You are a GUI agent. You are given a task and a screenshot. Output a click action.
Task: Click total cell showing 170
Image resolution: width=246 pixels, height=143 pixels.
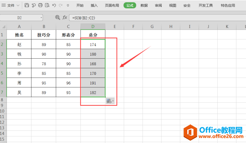click(x=93, y=73)
